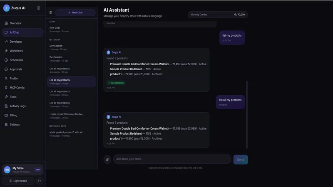Open the 'Dev Session' chat with 2 messages
The image size is (333, 187).
point(72,59)
